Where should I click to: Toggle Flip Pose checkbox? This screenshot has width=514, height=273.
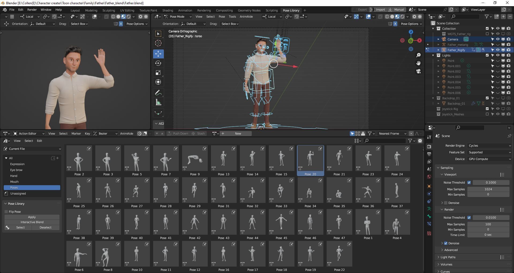click(x=6, y=212)
